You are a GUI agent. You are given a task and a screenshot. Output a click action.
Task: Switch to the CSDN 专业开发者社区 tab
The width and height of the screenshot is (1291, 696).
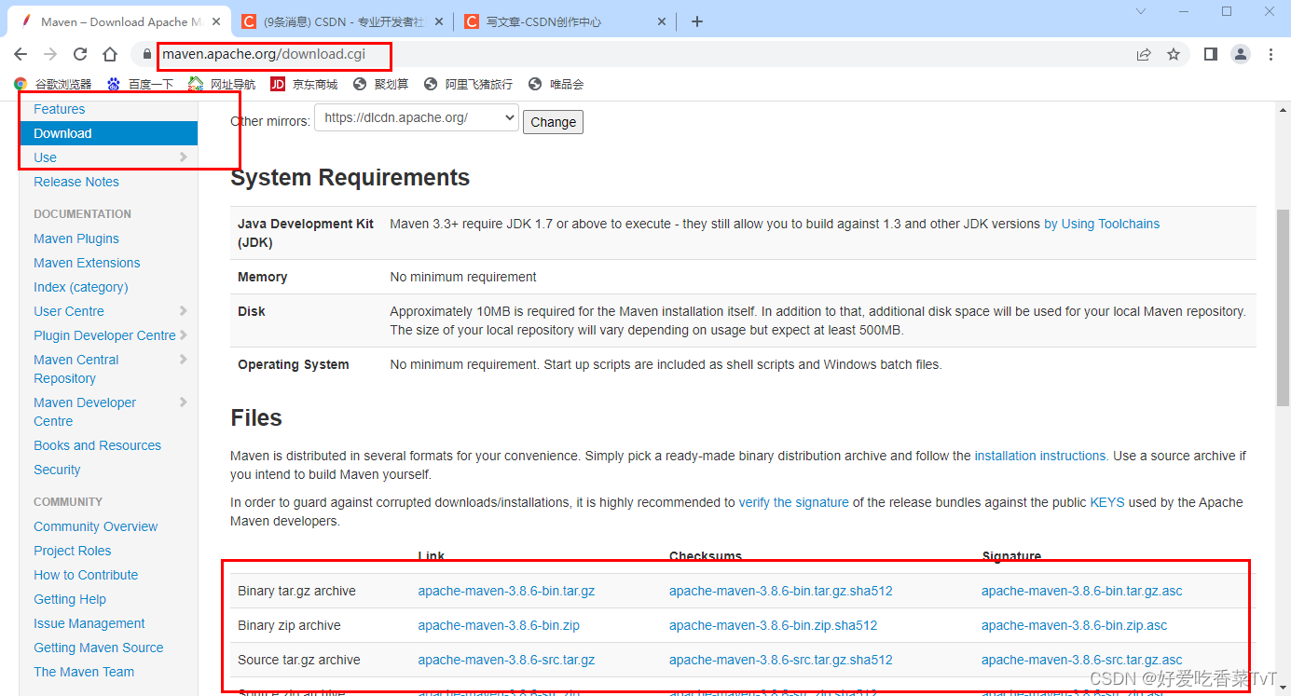pyautogui.click(x=342, y=21)
